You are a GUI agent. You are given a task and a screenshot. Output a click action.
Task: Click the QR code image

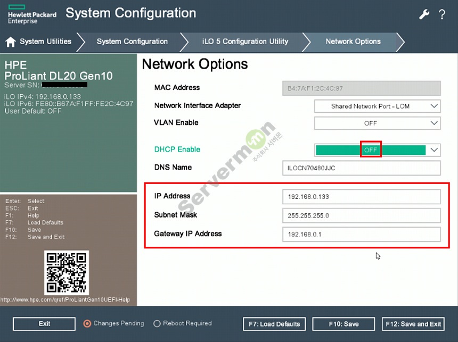coord(67,272)
